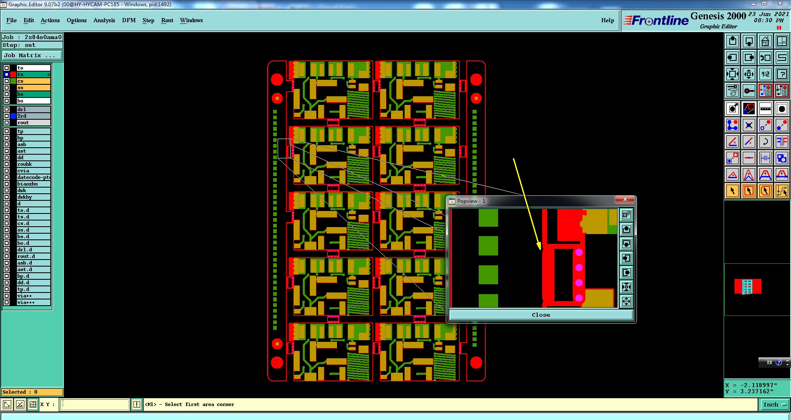
Task: Click the rotate arrow icon
Action: pos(765,142)
